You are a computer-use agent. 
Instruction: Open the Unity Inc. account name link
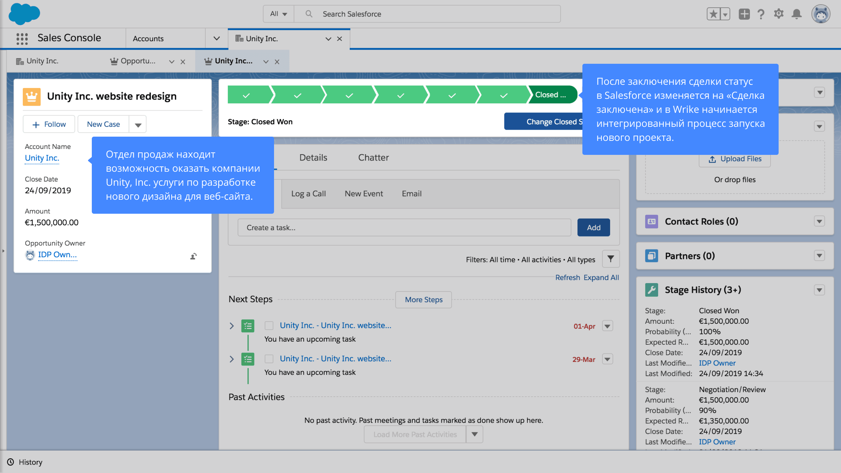[x=42, y=158]
